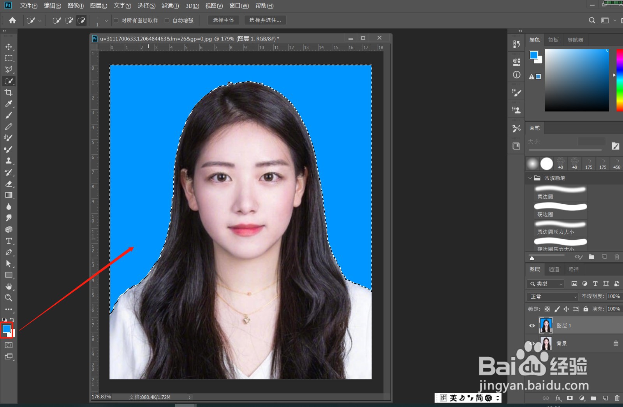Click foreground color swatch in toolbar
This screenshot has width=623, height=407.
point(6,329)
